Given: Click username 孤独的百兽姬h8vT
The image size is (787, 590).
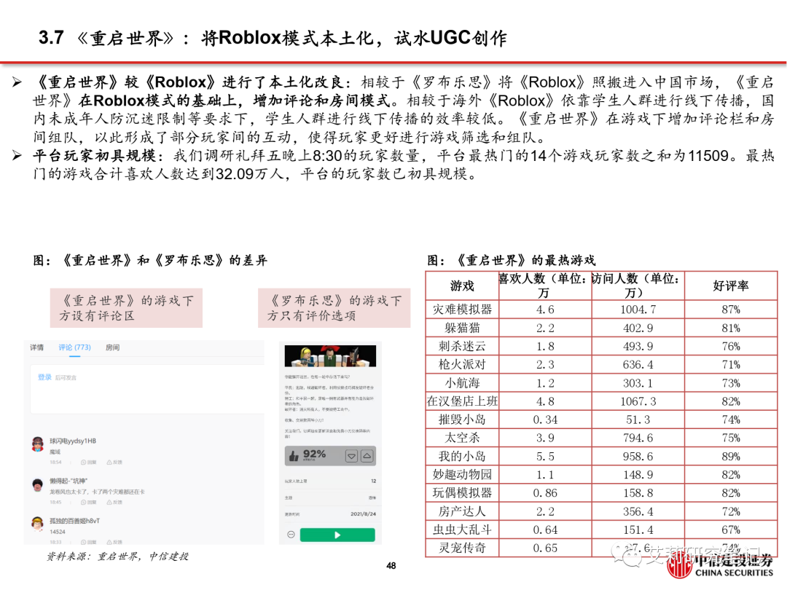Looking at the screenshot, I should click(x=75, y=521).
